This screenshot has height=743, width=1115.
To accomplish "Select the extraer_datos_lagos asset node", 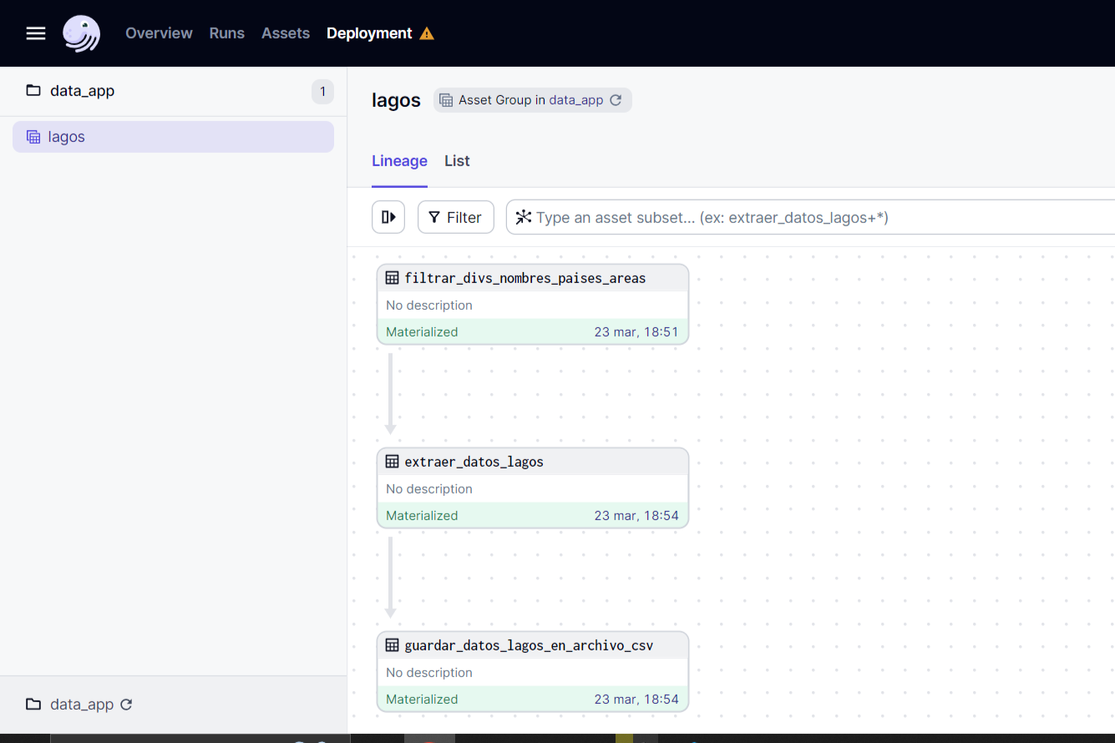I will (533, 488).
